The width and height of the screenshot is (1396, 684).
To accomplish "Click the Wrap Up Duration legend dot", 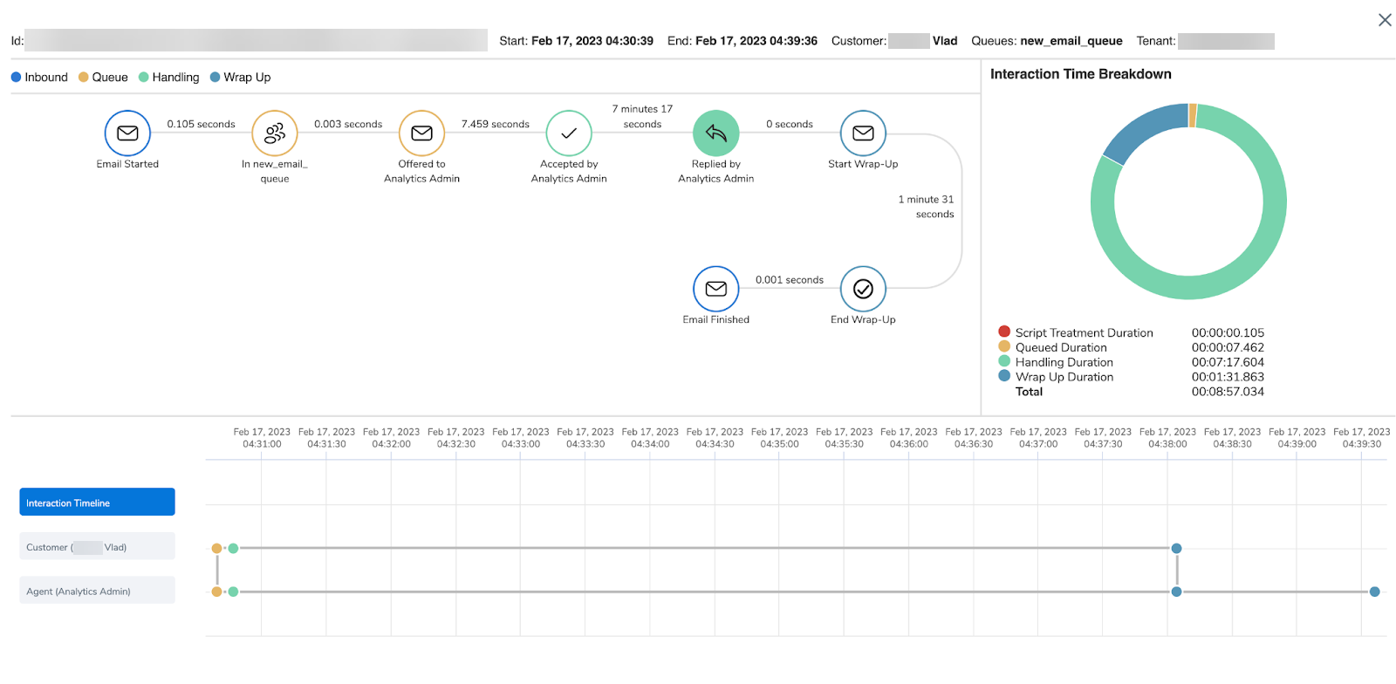I will 1004,376.
